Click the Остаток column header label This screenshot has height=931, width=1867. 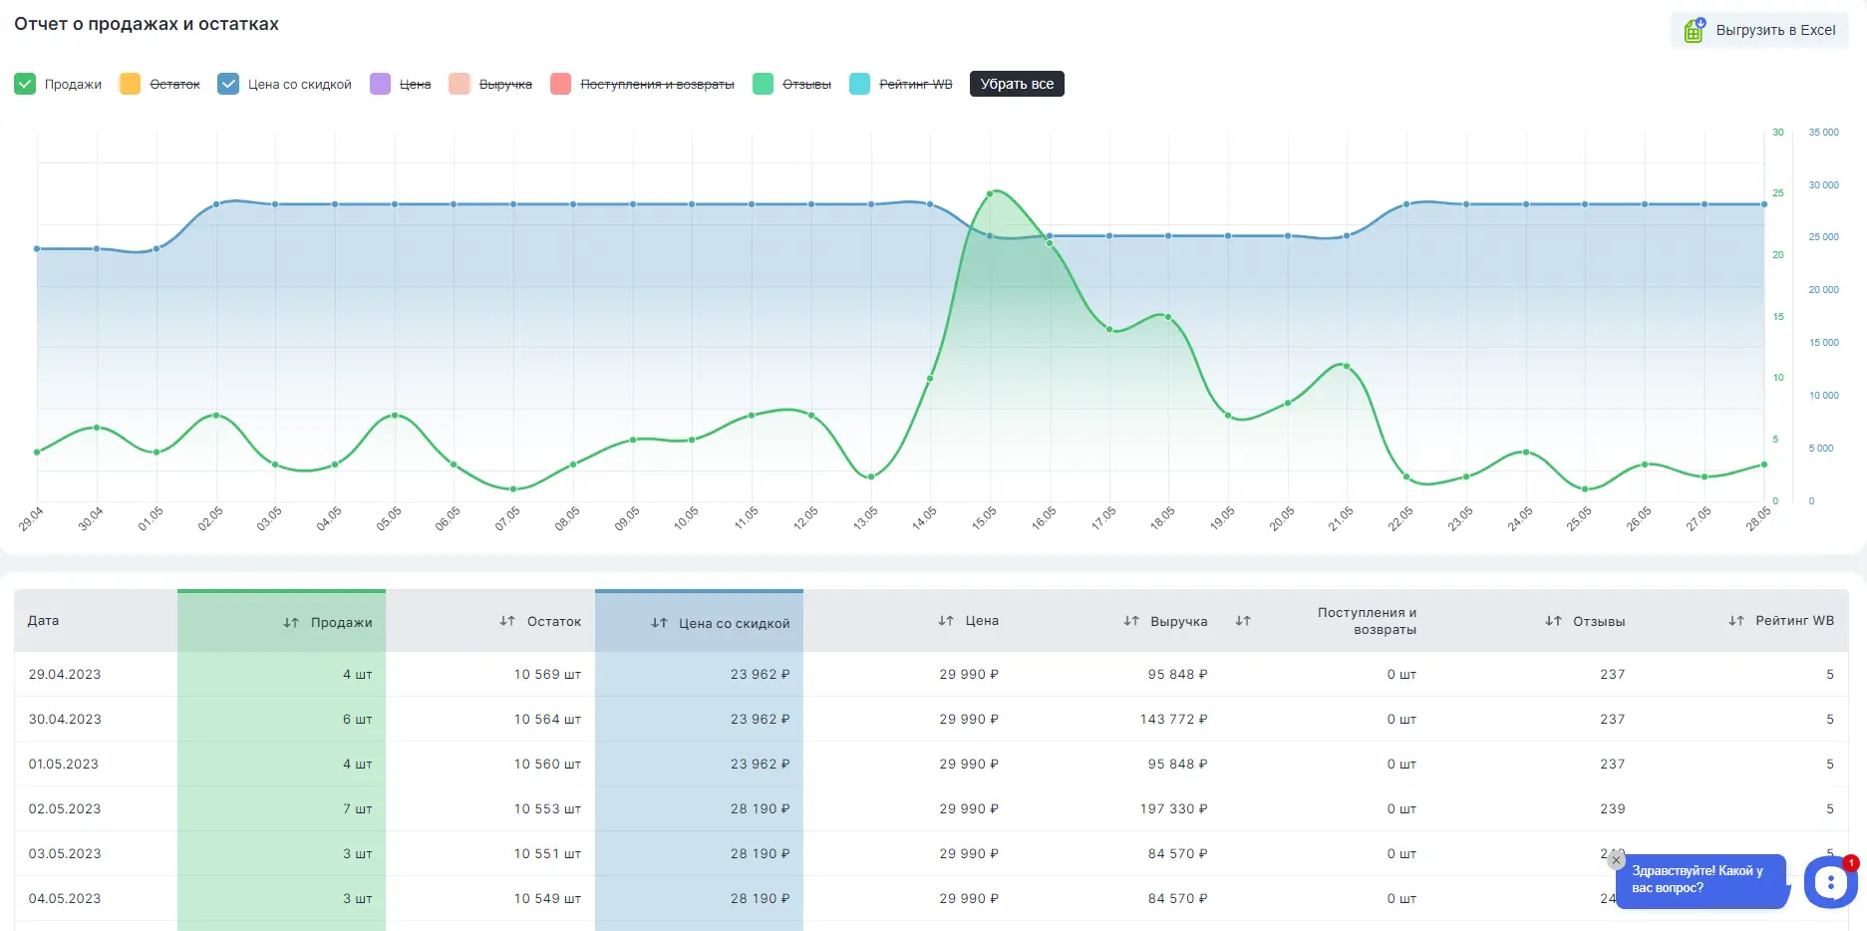(x=554, y=621)
